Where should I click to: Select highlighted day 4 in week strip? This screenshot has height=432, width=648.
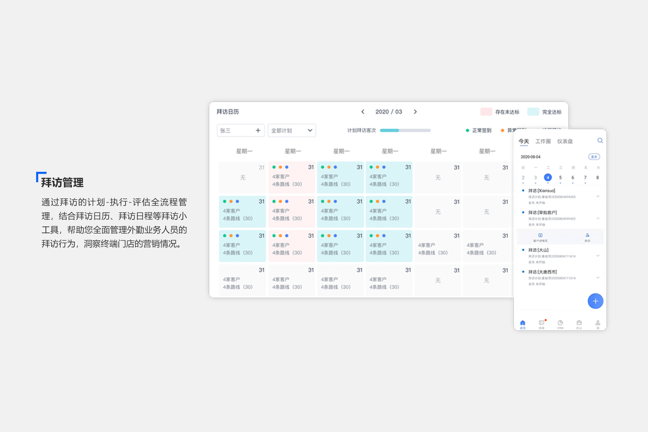tap(548, 178)
